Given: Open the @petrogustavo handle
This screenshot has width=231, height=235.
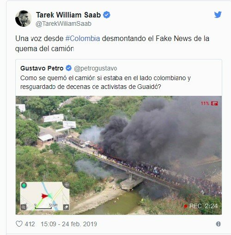Looking at the screenshot, I should coord(96,68).
